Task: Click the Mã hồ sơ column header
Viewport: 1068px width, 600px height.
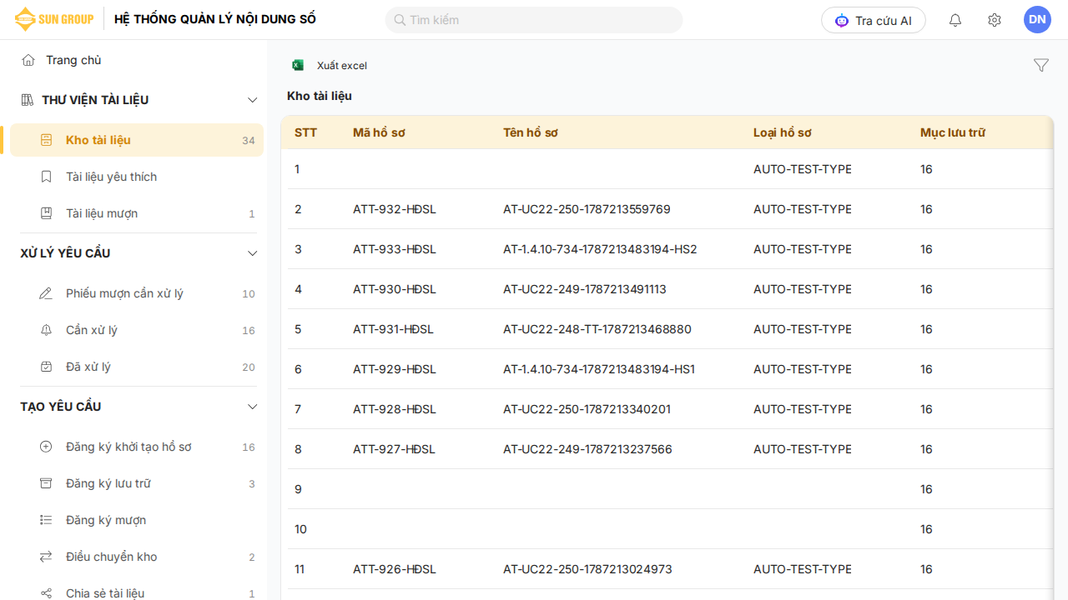Action: click(379, 132)
